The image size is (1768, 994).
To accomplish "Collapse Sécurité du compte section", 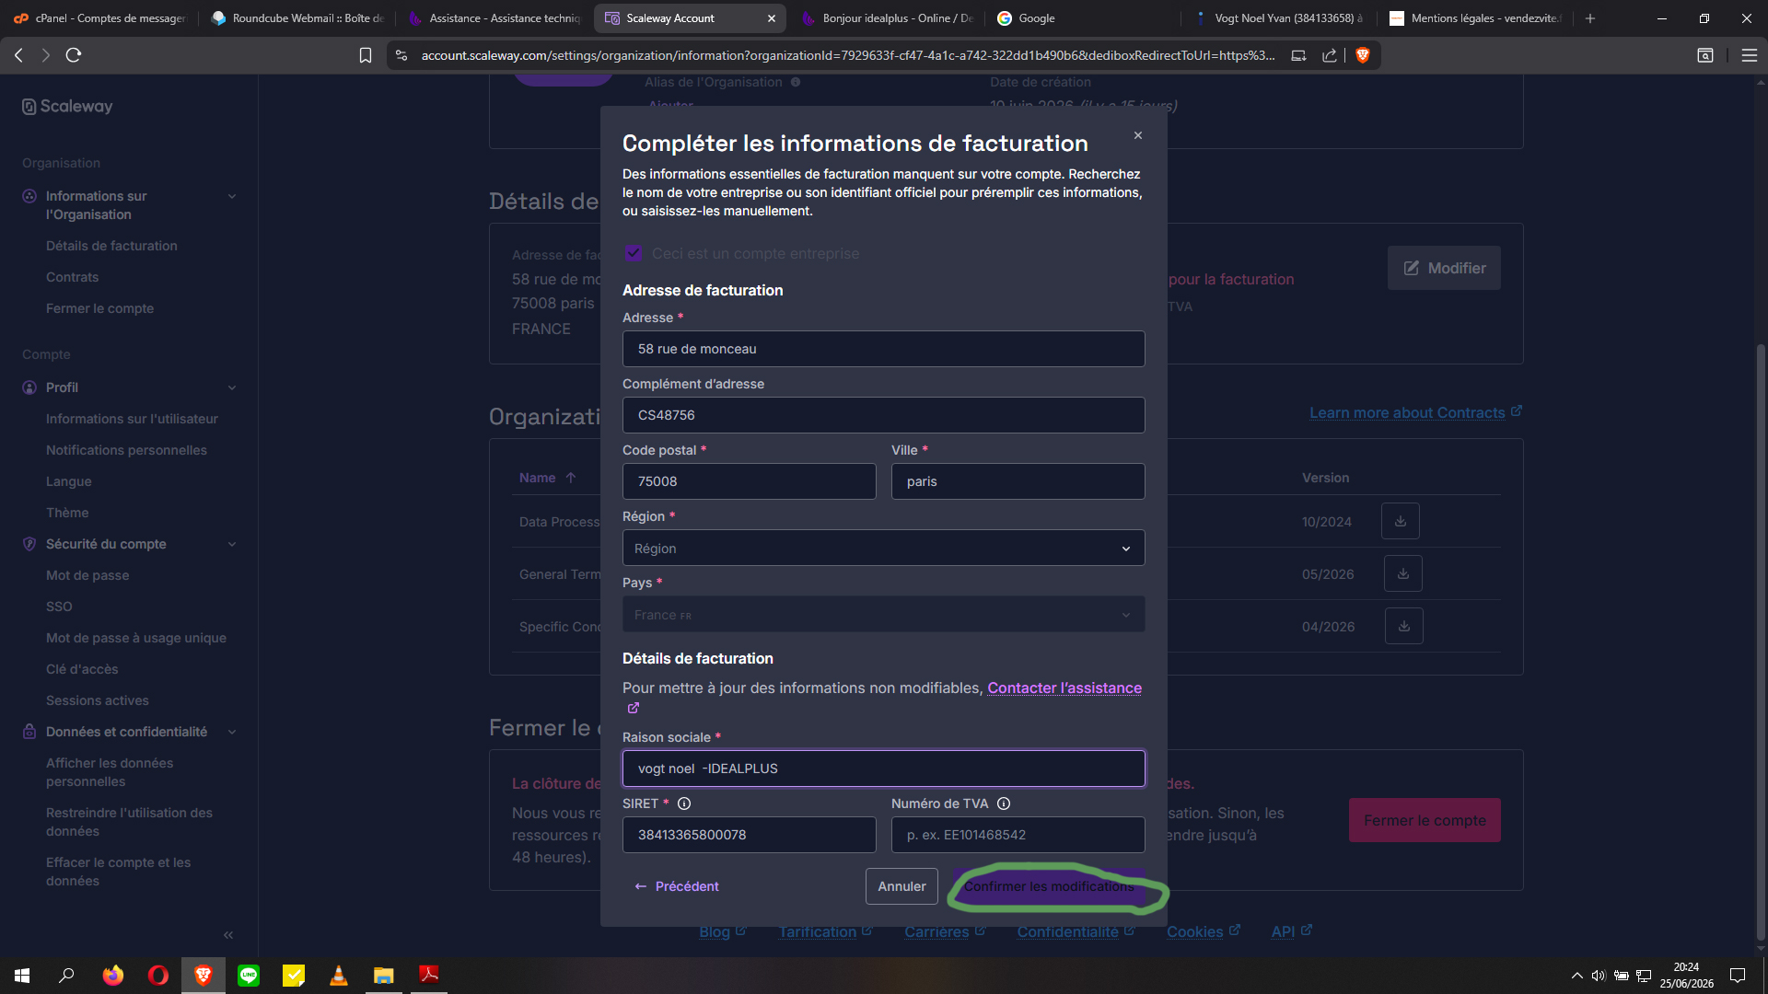I will pyautogui.click(x=232, y=544).
